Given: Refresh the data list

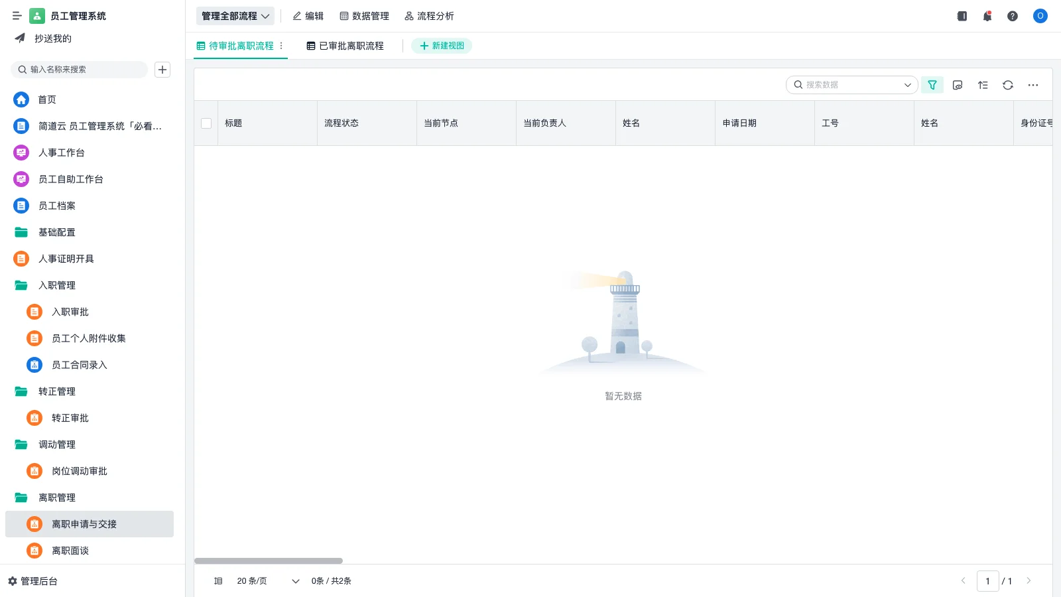Looking at the screenshot, I should point(1008,85).
